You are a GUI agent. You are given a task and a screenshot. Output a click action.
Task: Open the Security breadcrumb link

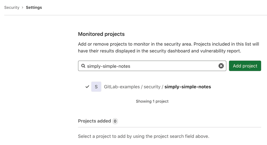coord(12,7)
